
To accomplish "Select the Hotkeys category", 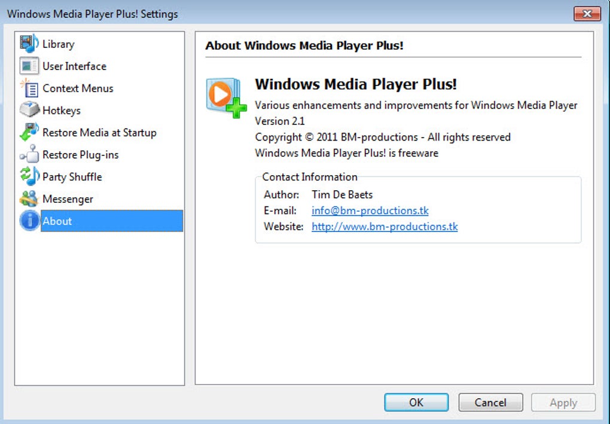I will [x=62, y=111].
